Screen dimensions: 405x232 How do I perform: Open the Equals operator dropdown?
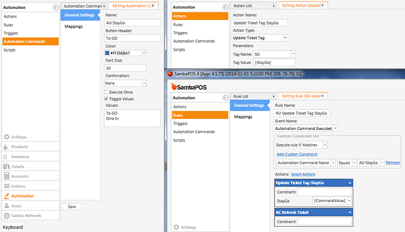coord(354,163)
